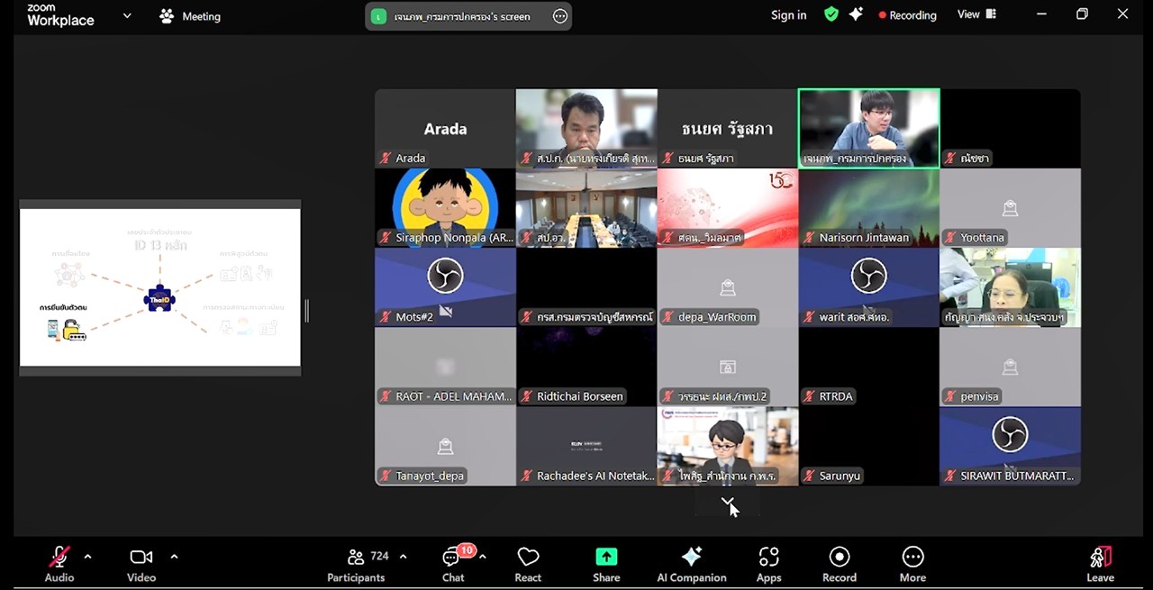This screenshot has width=1153, height=590.
Task: Click the shared screen name label
Action: point(462,16)
